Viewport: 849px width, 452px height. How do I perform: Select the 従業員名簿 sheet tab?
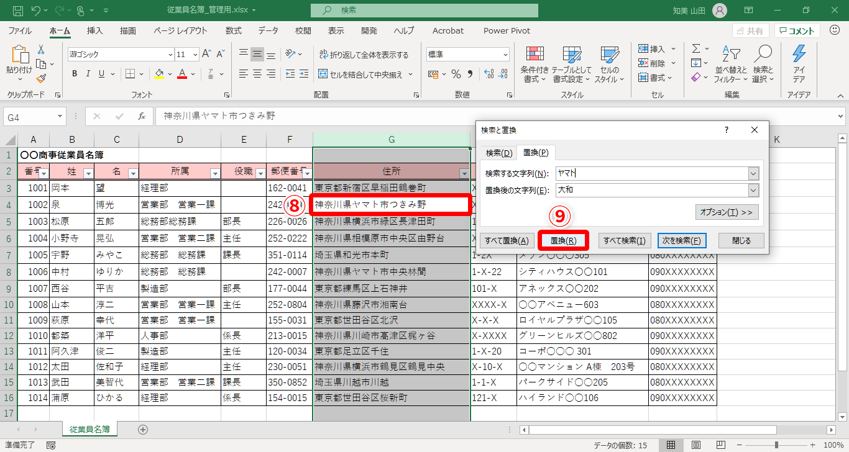[89, 429]
